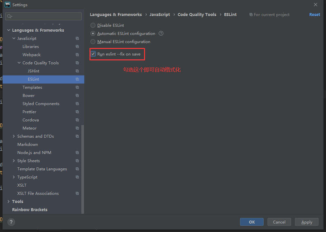This screenshot has height=232, width=326.
Task: Open the XSLT File Associations page
Action: [x=38, y=193]
